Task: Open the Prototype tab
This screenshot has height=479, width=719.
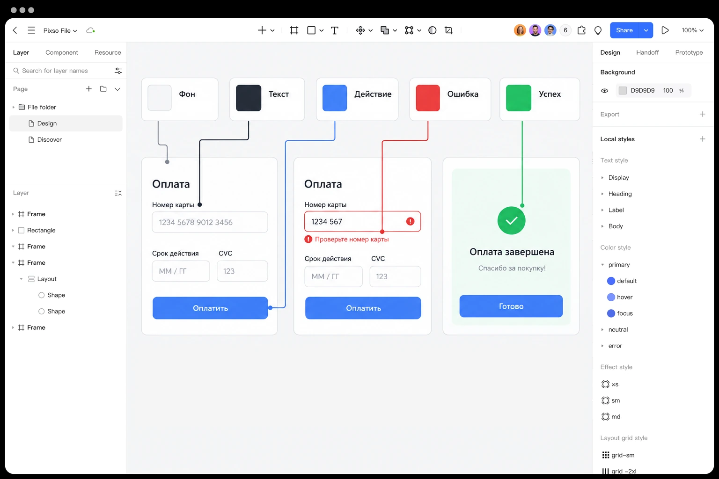Action: (x=689, y=52)
